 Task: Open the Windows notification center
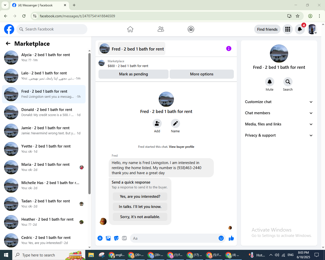pos(317,255)
